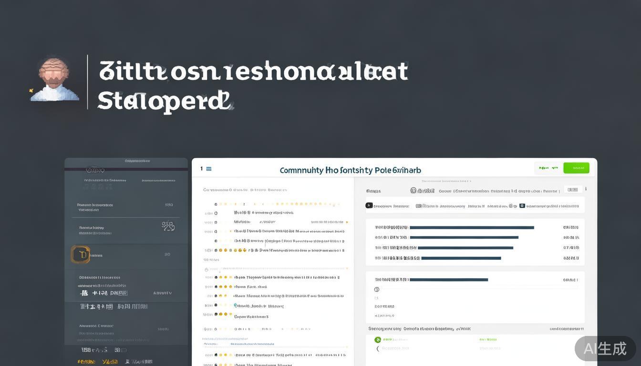
Task: Click the green circle icon in bottom panel
Action: click(x=378, y=340)
